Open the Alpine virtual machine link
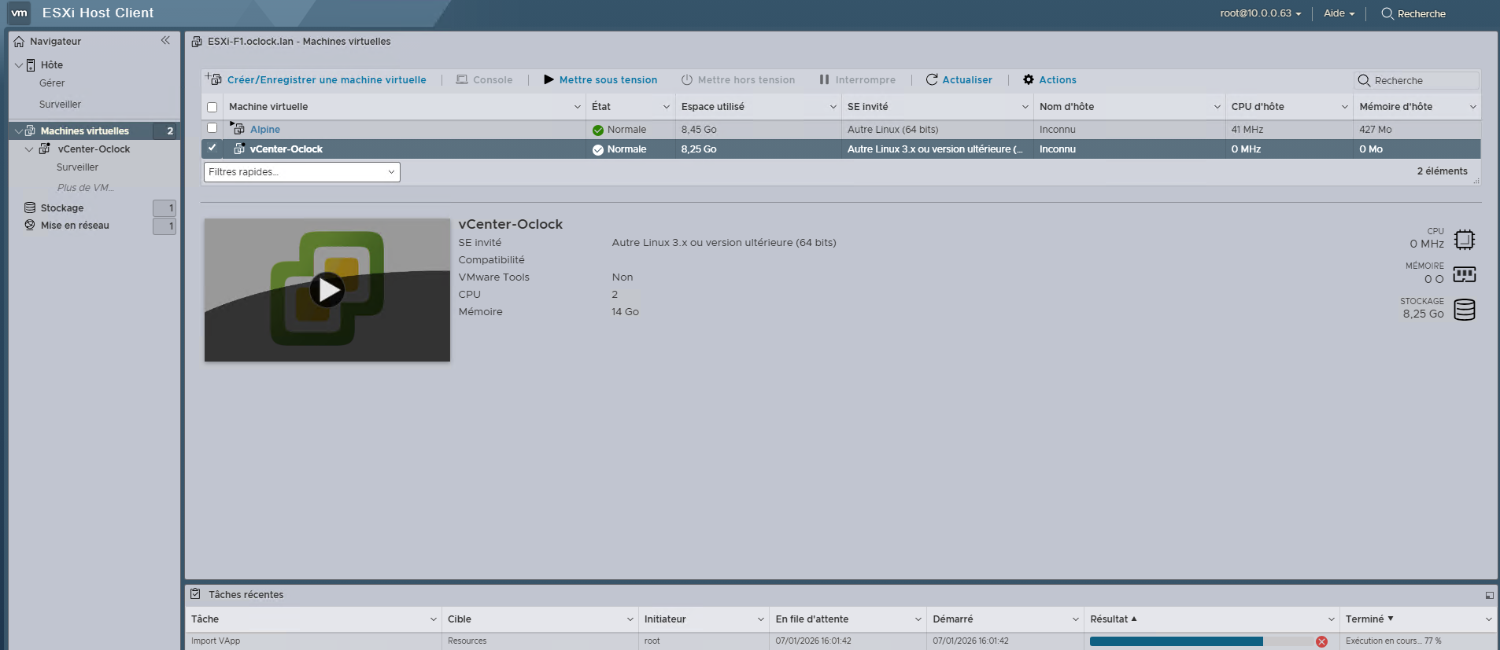Viewport: 1500px width, 650px height. point(265,130)
